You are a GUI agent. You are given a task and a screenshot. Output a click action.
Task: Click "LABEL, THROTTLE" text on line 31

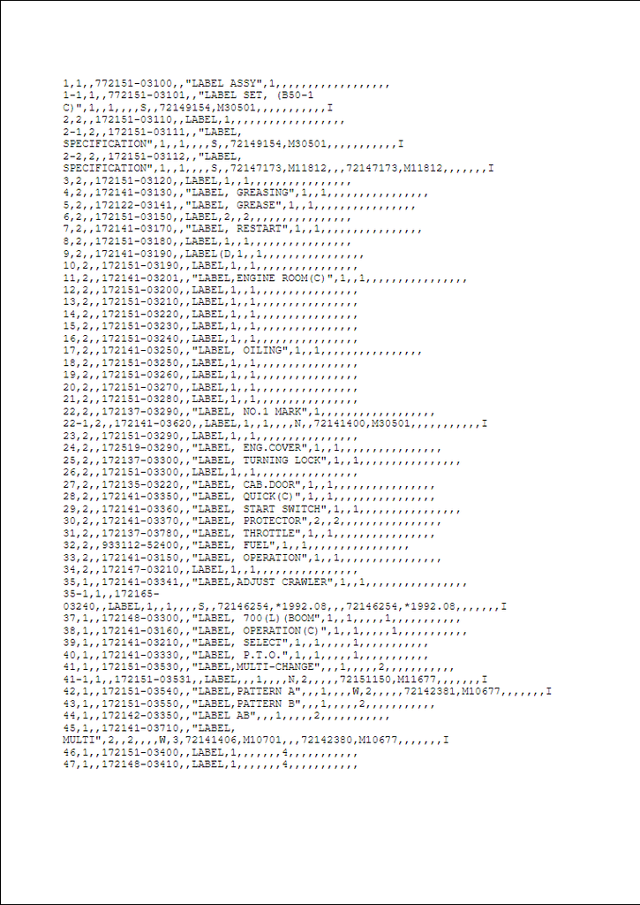250,533
